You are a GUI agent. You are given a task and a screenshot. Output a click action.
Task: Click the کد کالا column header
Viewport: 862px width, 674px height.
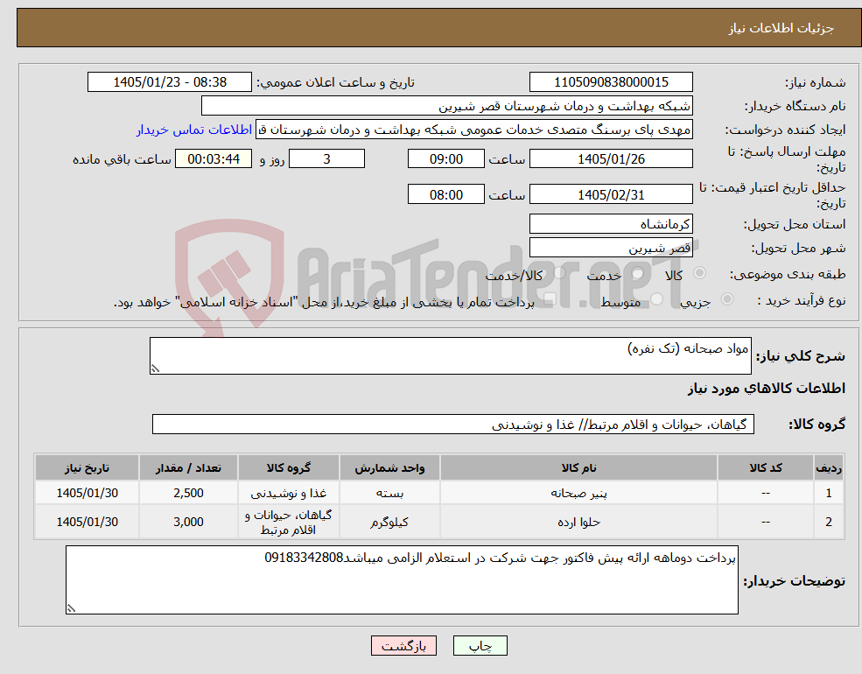pos(765,467)
